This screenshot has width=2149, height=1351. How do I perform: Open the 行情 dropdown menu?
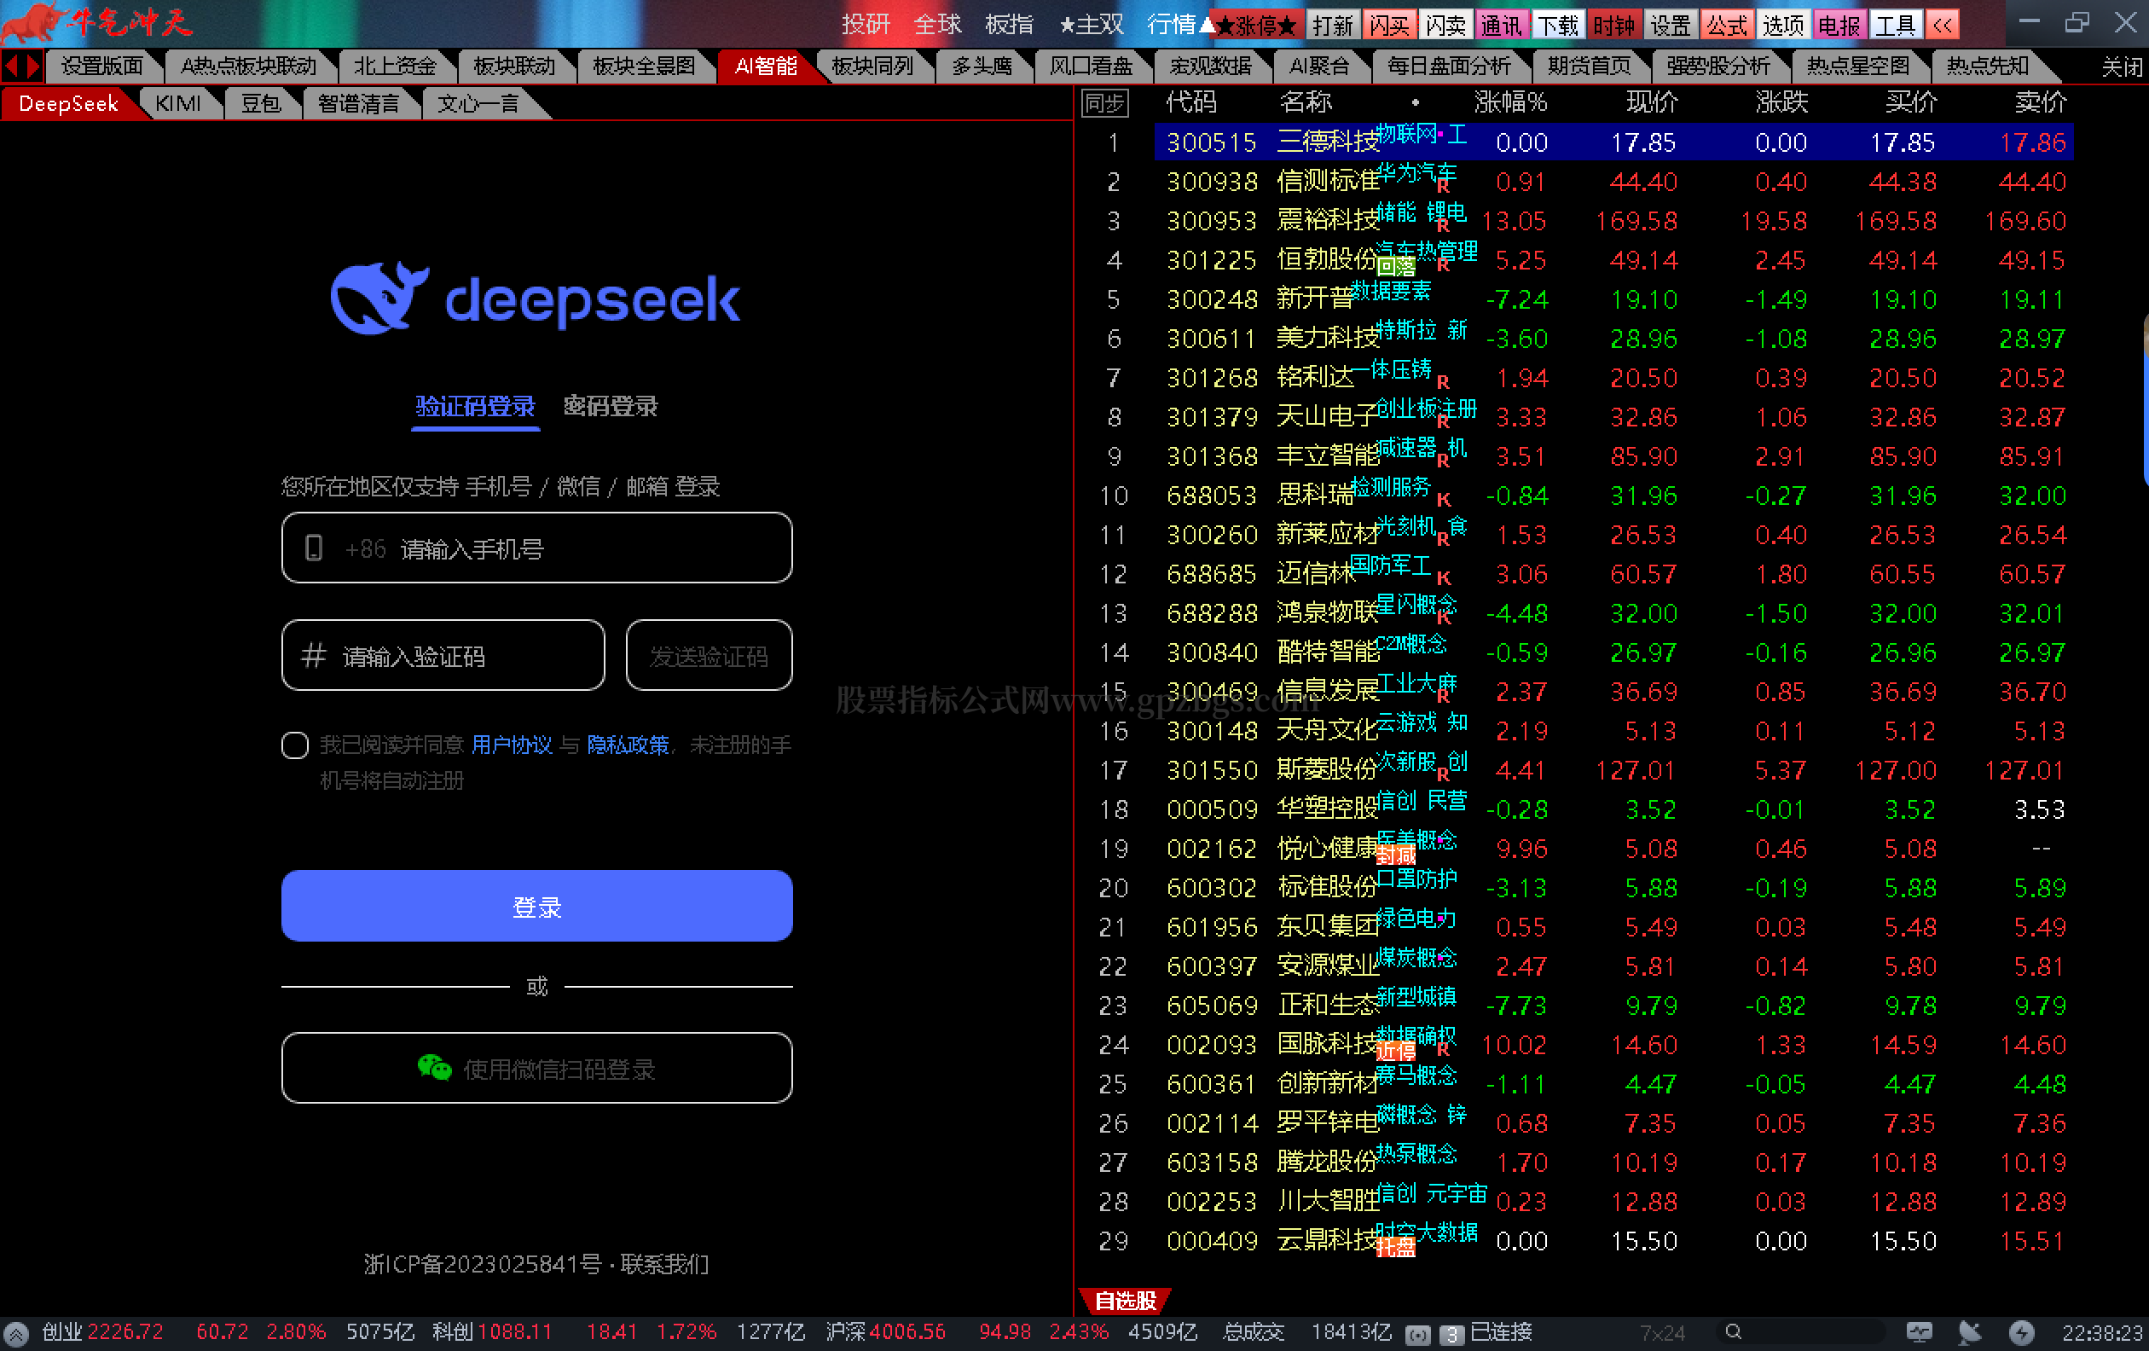coord(1179,25)
